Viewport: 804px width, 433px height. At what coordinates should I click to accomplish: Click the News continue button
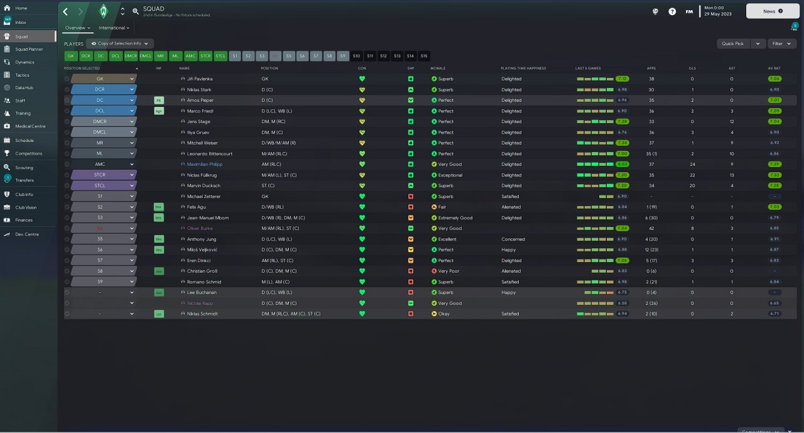pyautogui.click(x=773, y=11)
